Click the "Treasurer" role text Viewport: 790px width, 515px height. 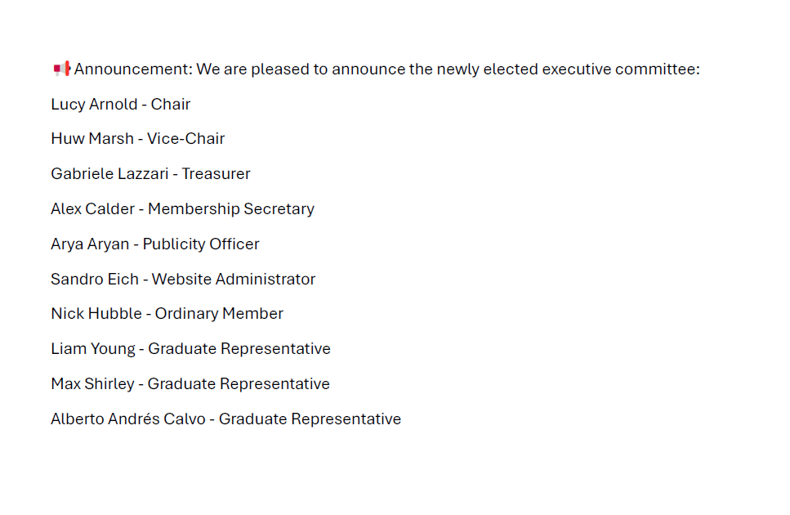[216, 174]
